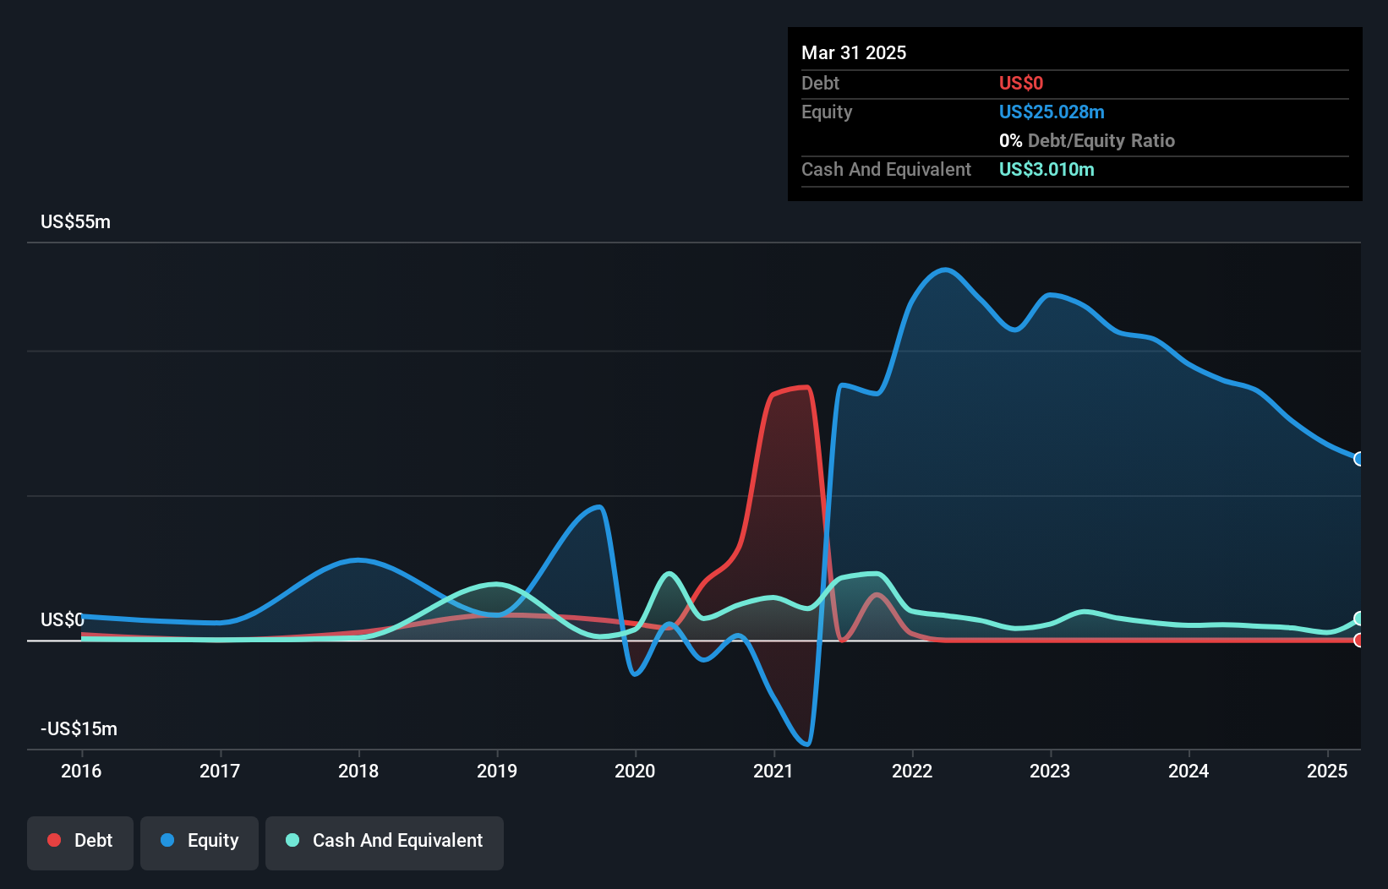
Task: Click the -US$15m y-axis label
Action: point(79,729)
